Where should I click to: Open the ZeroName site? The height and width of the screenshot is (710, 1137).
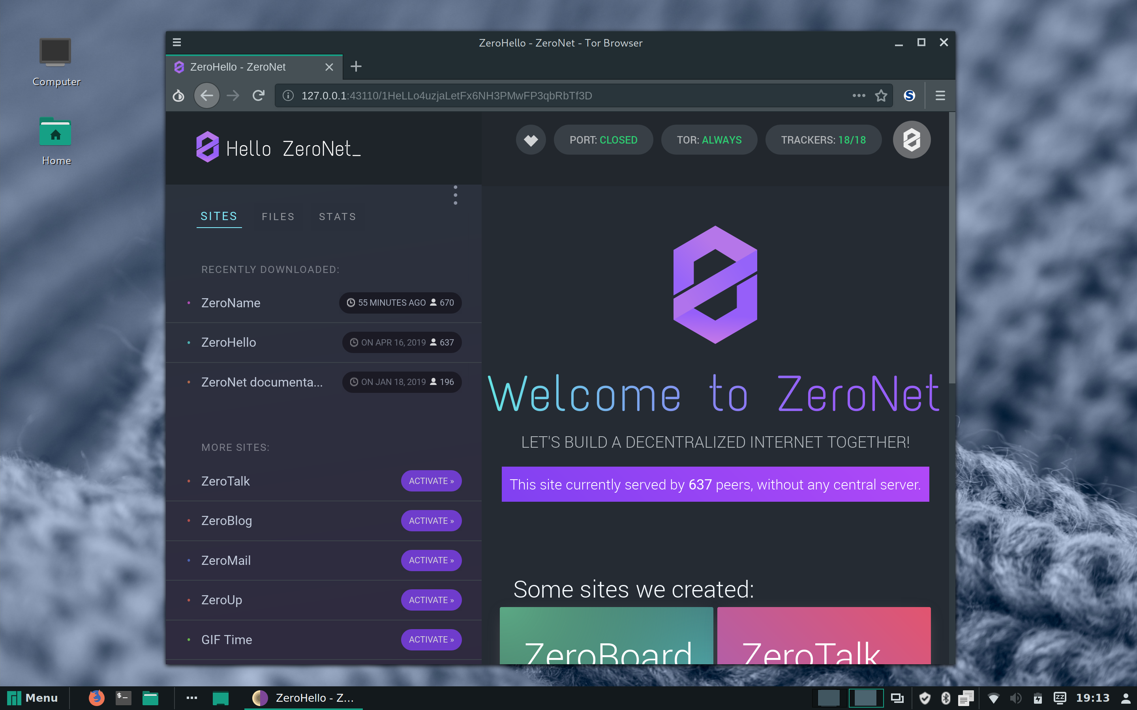pyautogui.click(x=231, y=303)
